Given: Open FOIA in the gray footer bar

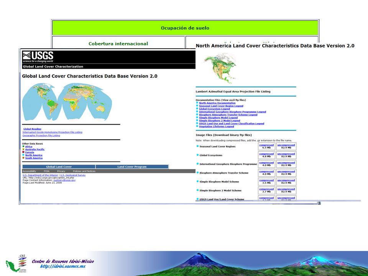Looking at the screenshot, I should click(46, 171).
